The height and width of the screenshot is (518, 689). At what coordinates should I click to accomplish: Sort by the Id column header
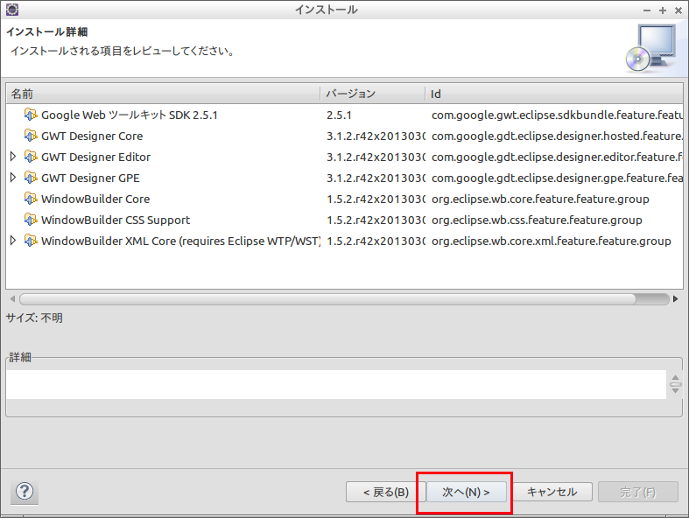pyautogui.click(x=554, y=94)
